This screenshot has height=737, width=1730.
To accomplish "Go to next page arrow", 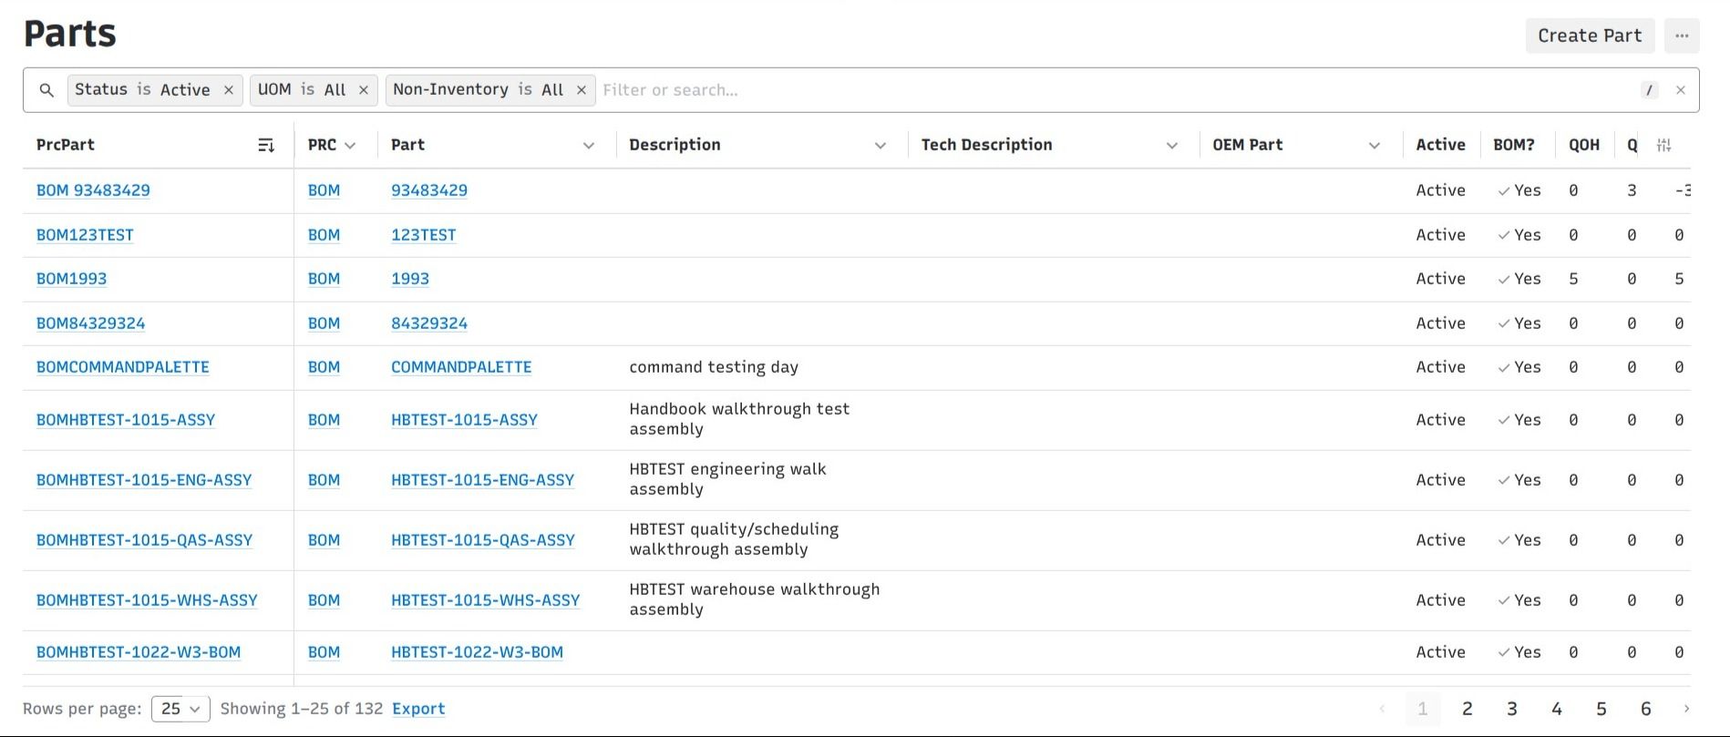I will [1685, 709].
